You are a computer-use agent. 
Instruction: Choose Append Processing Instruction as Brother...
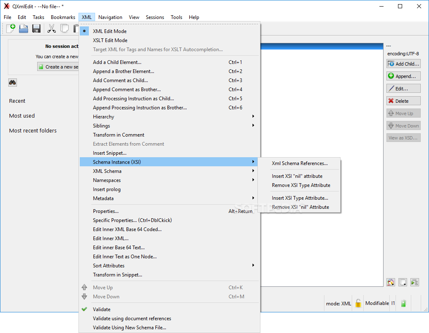click(x=169, y=108)
